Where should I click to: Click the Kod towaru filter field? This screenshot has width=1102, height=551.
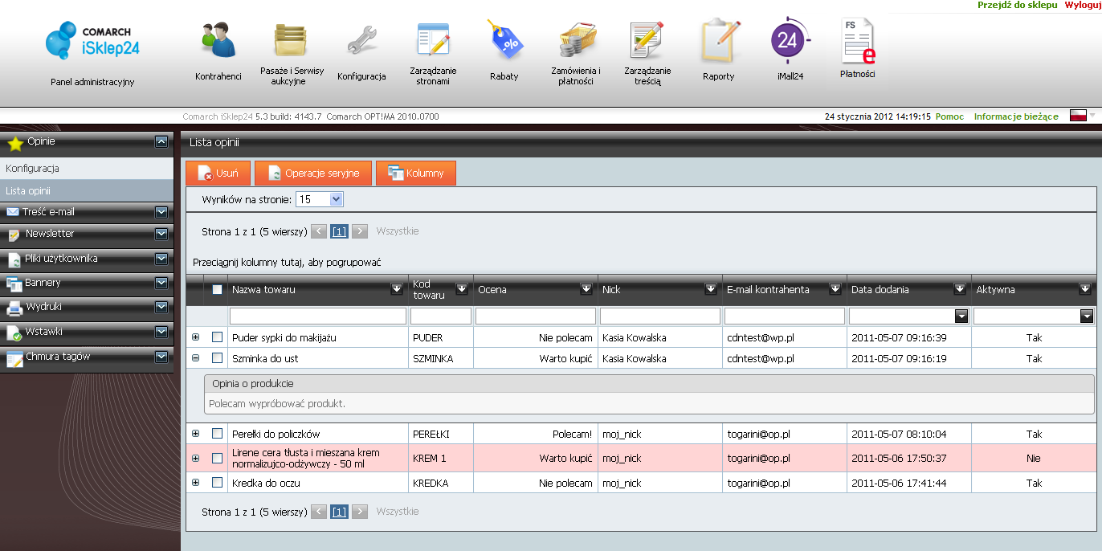point(439,316)
